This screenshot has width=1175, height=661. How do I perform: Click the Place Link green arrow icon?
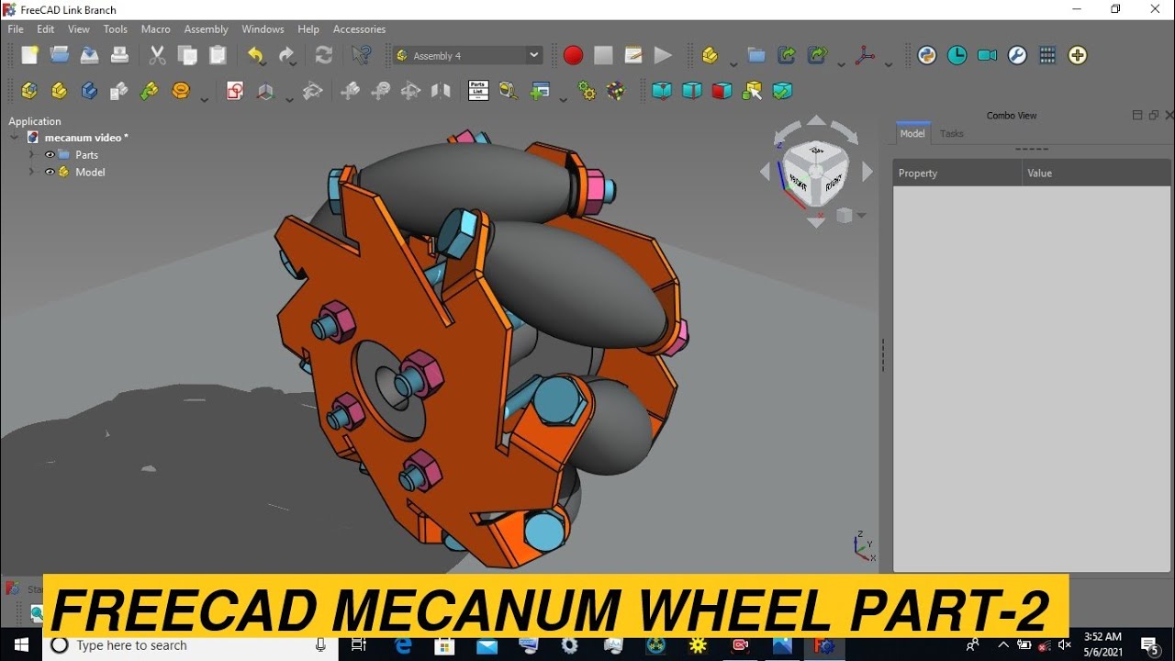click(x=149, y=90)
